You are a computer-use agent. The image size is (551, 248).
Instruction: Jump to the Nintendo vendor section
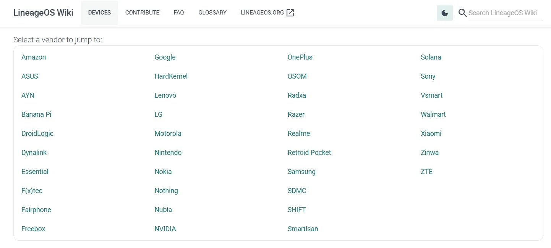click(x=168, y=153)
